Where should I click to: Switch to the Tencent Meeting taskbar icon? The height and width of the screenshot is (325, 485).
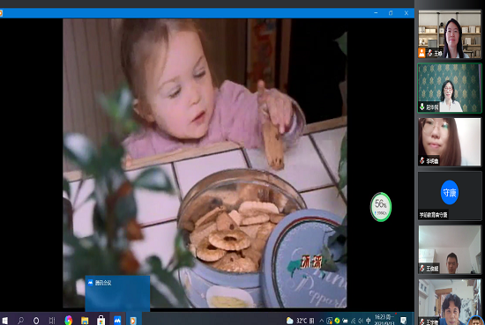pyautogui.click(x=117, y=321)
